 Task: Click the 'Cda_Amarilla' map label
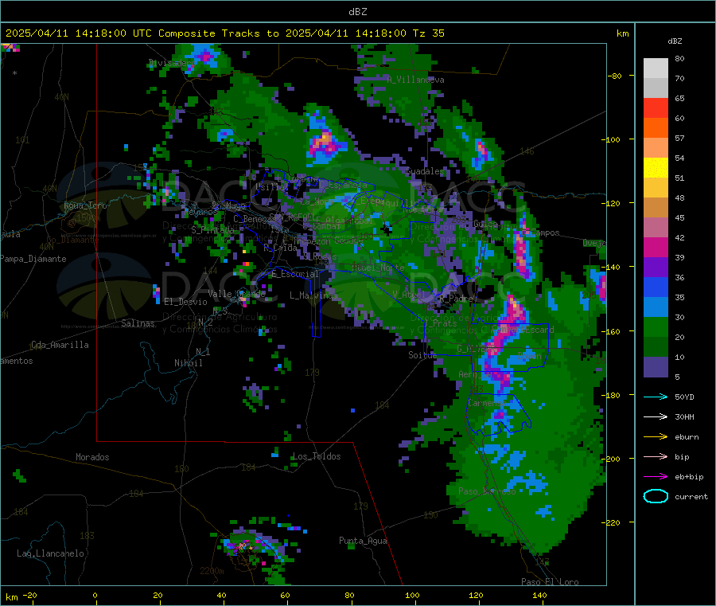[x=60, y=345]
